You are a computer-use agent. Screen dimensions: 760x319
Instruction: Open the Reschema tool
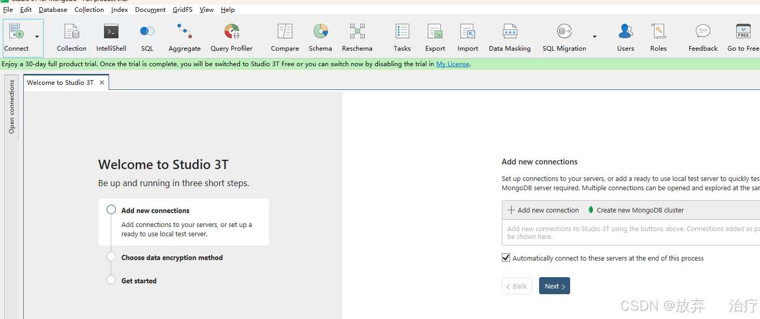coord(357,37)
